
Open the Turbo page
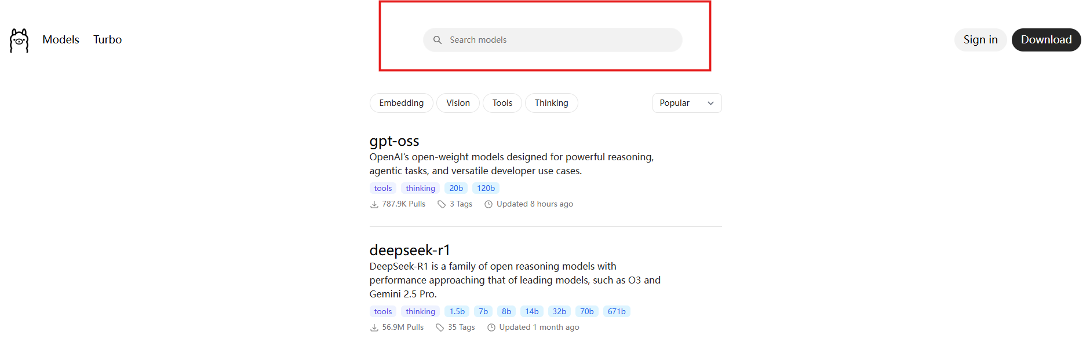click(108, 39)
